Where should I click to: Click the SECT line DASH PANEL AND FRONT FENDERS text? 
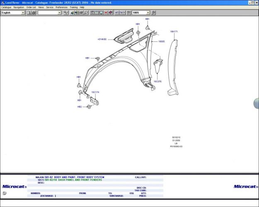[x=73, y=180]
